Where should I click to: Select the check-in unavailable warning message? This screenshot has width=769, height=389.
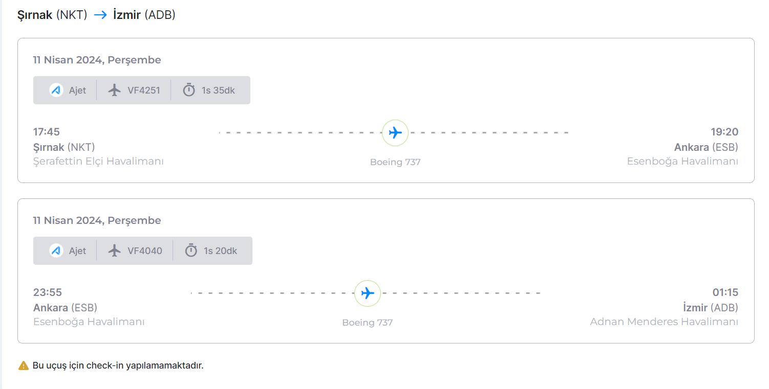tap(118, 365)
